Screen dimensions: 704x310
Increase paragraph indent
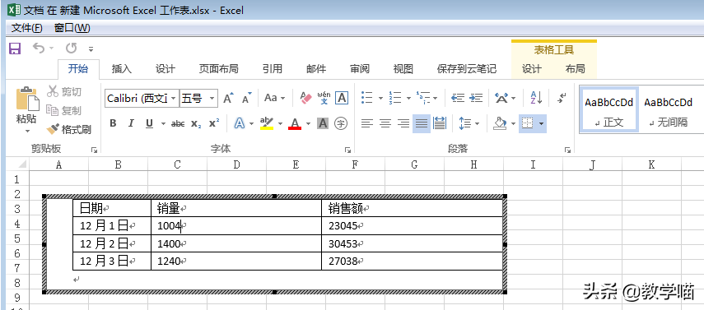476,97
